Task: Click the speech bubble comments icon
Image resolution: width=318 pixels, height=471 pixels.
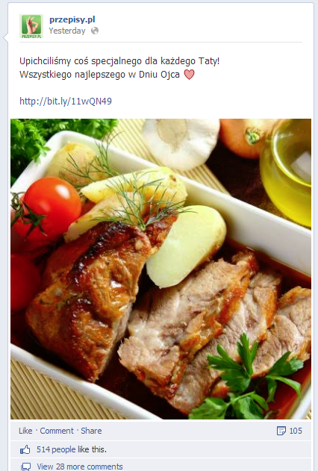Action: (26, 467)
